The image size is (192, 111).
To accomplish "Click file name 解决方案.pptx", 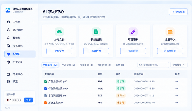I will 56,103.
